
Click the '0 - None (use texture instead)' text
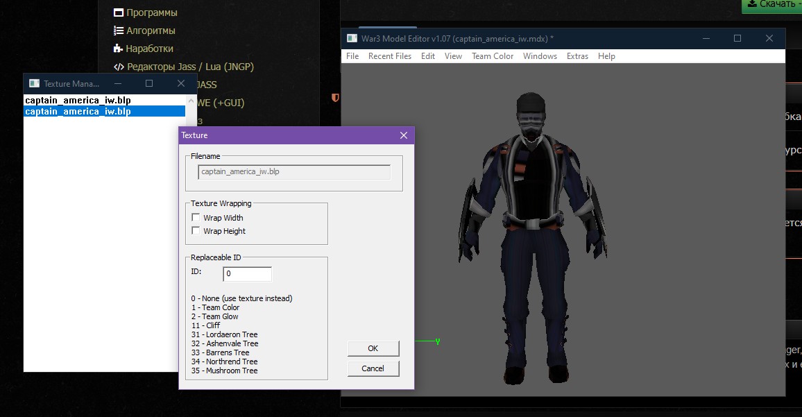pyautogui.click(x=242, y=298)
